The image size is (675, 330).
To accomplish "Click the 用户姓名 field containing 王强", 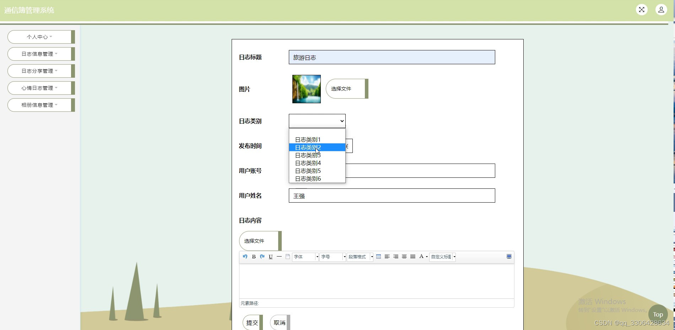I will [392, 196].
